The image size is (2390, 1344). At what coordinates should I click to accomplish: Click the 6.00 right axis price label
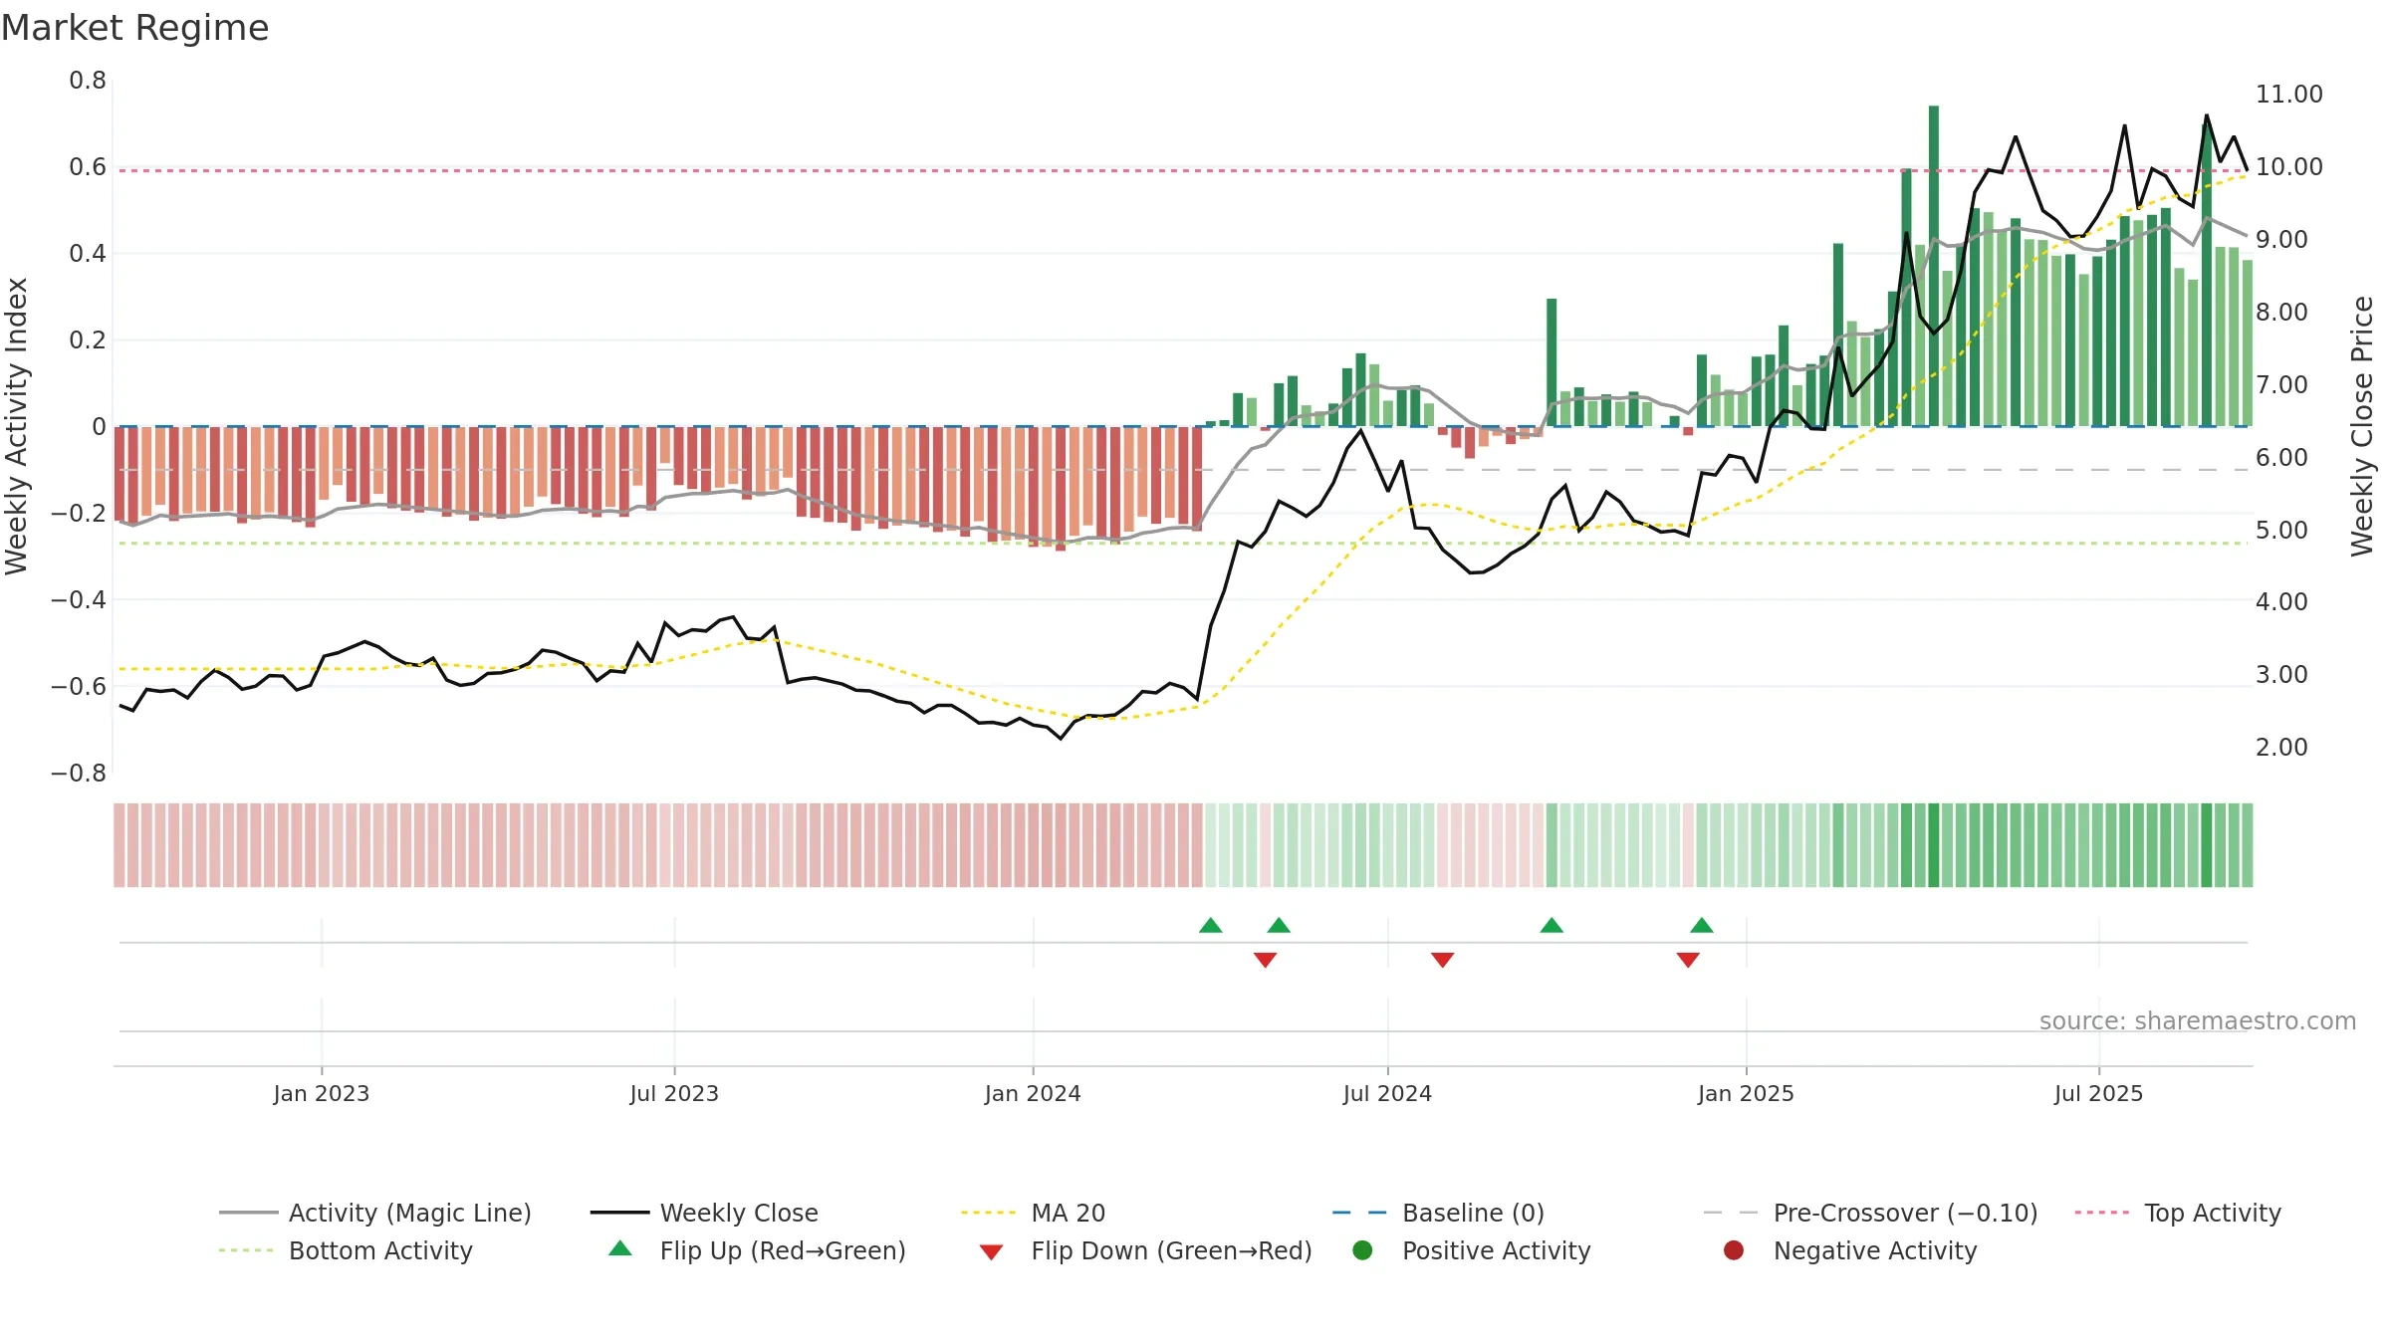point(2281,458)
